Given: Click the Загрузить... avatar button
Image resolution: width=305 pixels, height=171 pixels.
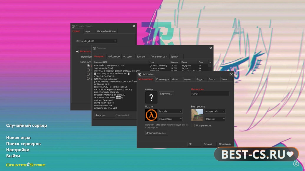Looking at the screenshot, I should 166,94.
